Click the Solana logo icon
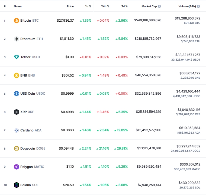This screenshot has width=206, height=195. [17, 185]
